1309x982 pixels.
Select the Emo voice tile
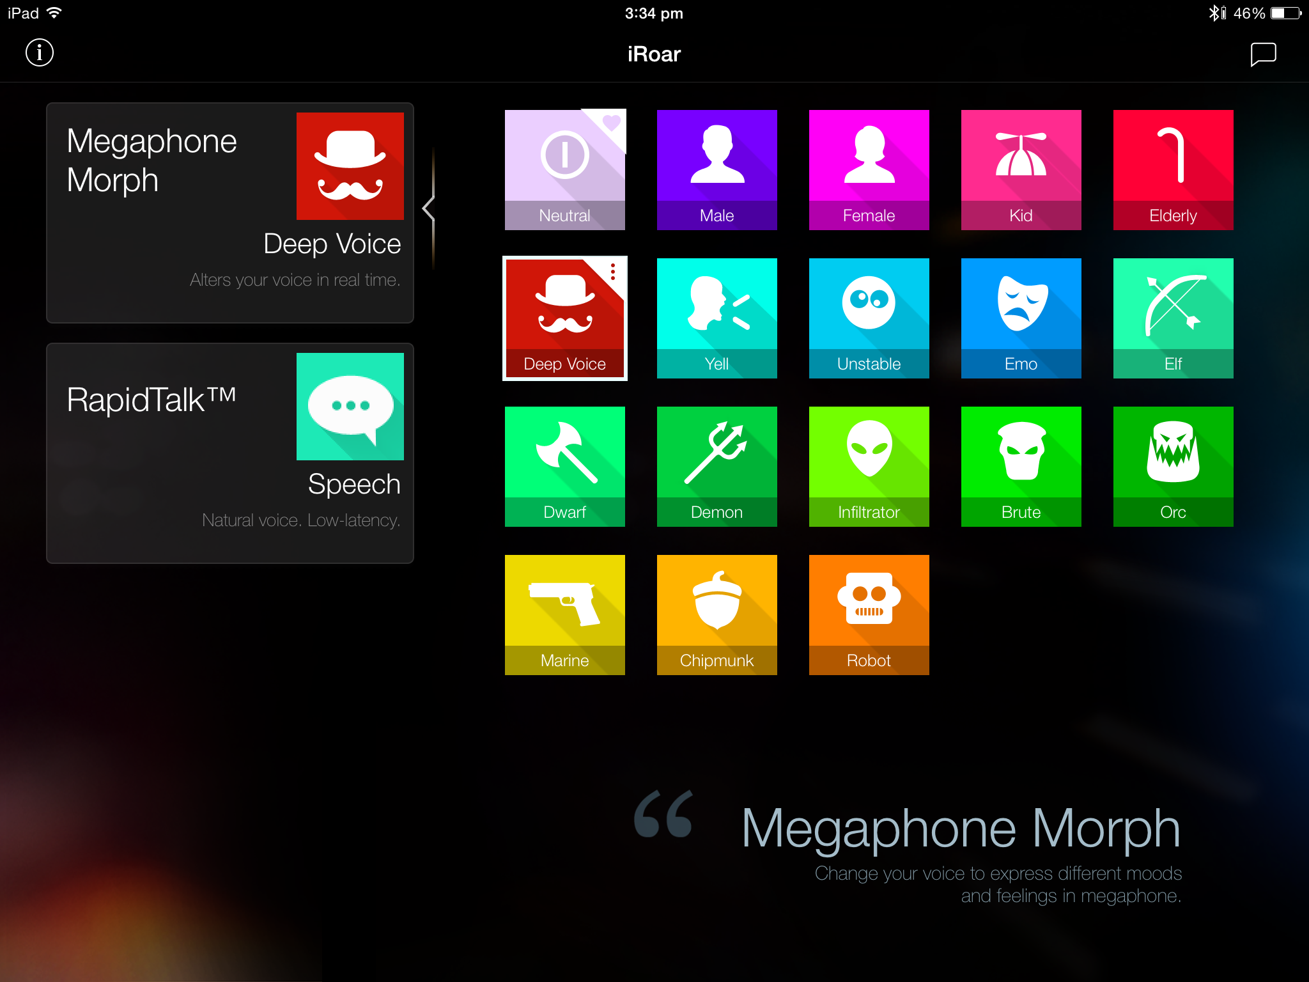coord(1021,318)
